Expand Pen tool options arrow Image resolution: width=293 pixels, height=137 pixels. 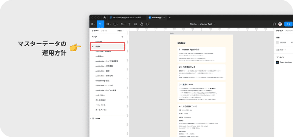125,24
